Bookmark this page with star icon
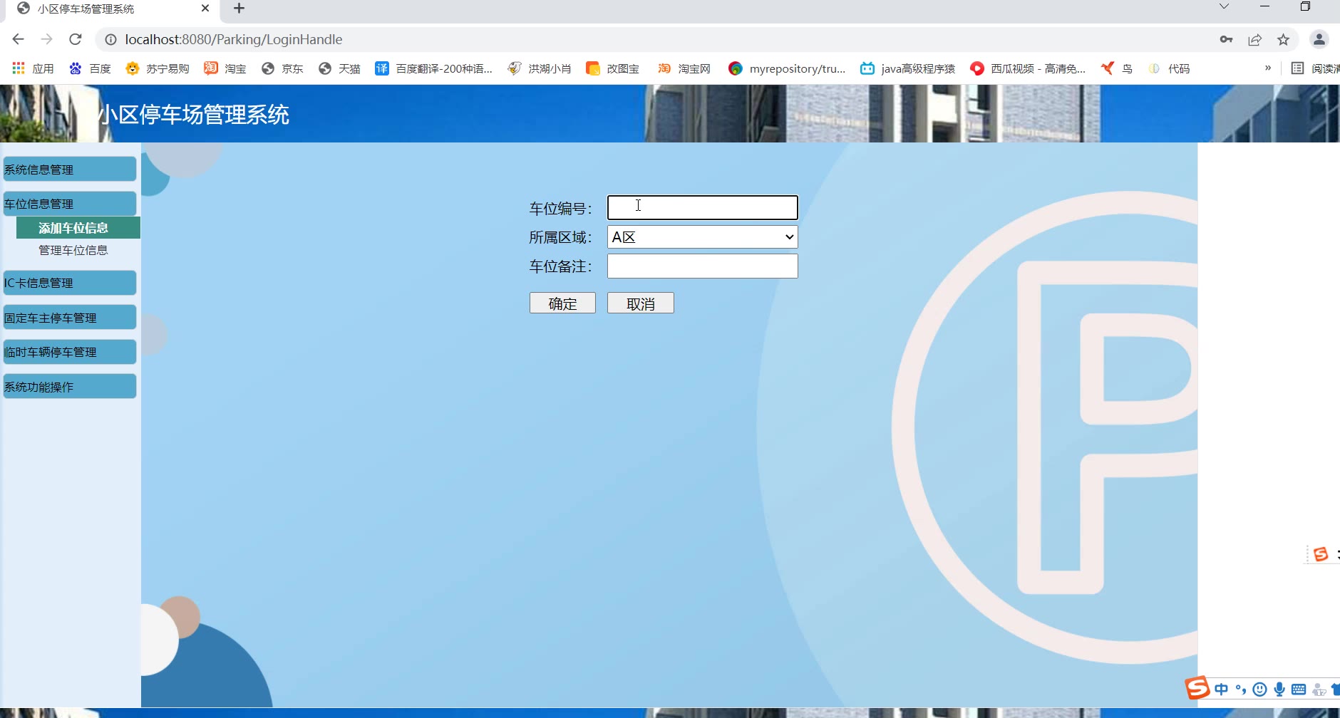The width and height of the screenshot is (1340, 718). click(1284, 39)
